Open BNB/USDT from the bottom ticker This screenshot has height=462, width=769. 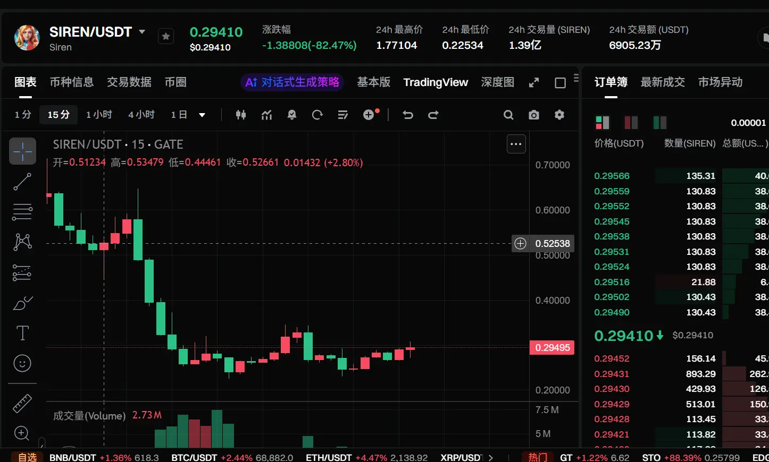click(104, 457)
